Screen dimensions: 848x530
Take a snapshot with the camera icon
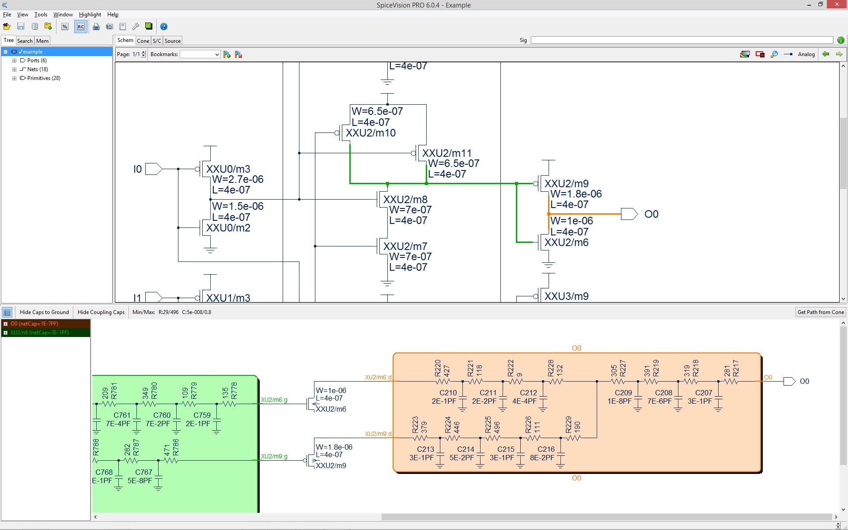(x=110, y=26)
